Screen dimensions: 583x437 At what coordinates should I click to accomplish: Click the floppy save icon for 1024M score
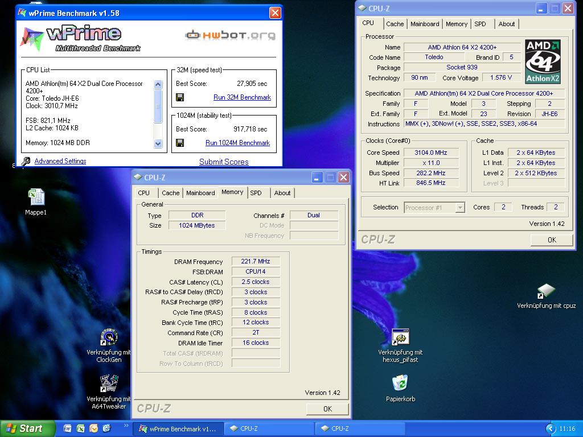pyautogui.click(x=180, y=143)
